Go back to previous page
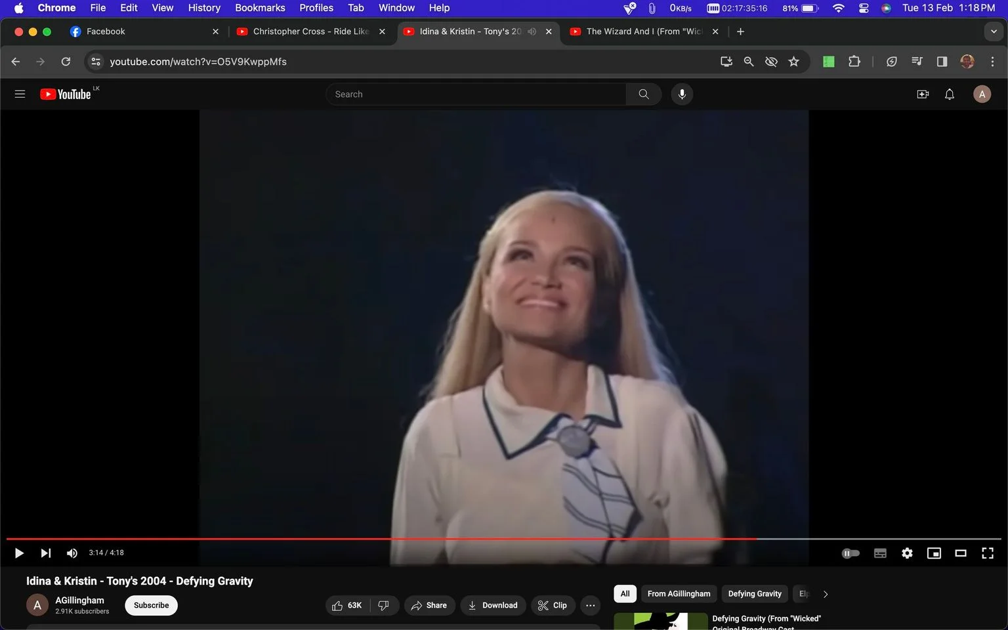This screenshot has height=630, width=1008. coord(16,62)
